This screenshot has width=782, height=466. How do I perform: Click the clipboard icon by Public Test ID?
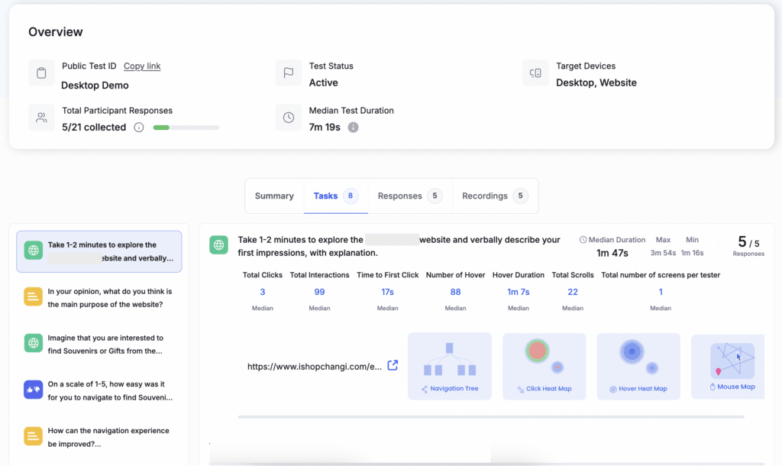pos(42,74)
